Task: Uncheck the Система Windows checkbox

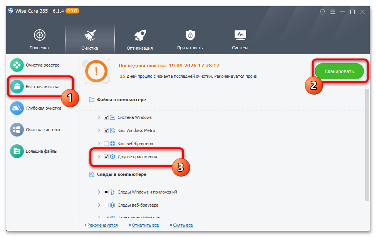Action: click(106, 117)
